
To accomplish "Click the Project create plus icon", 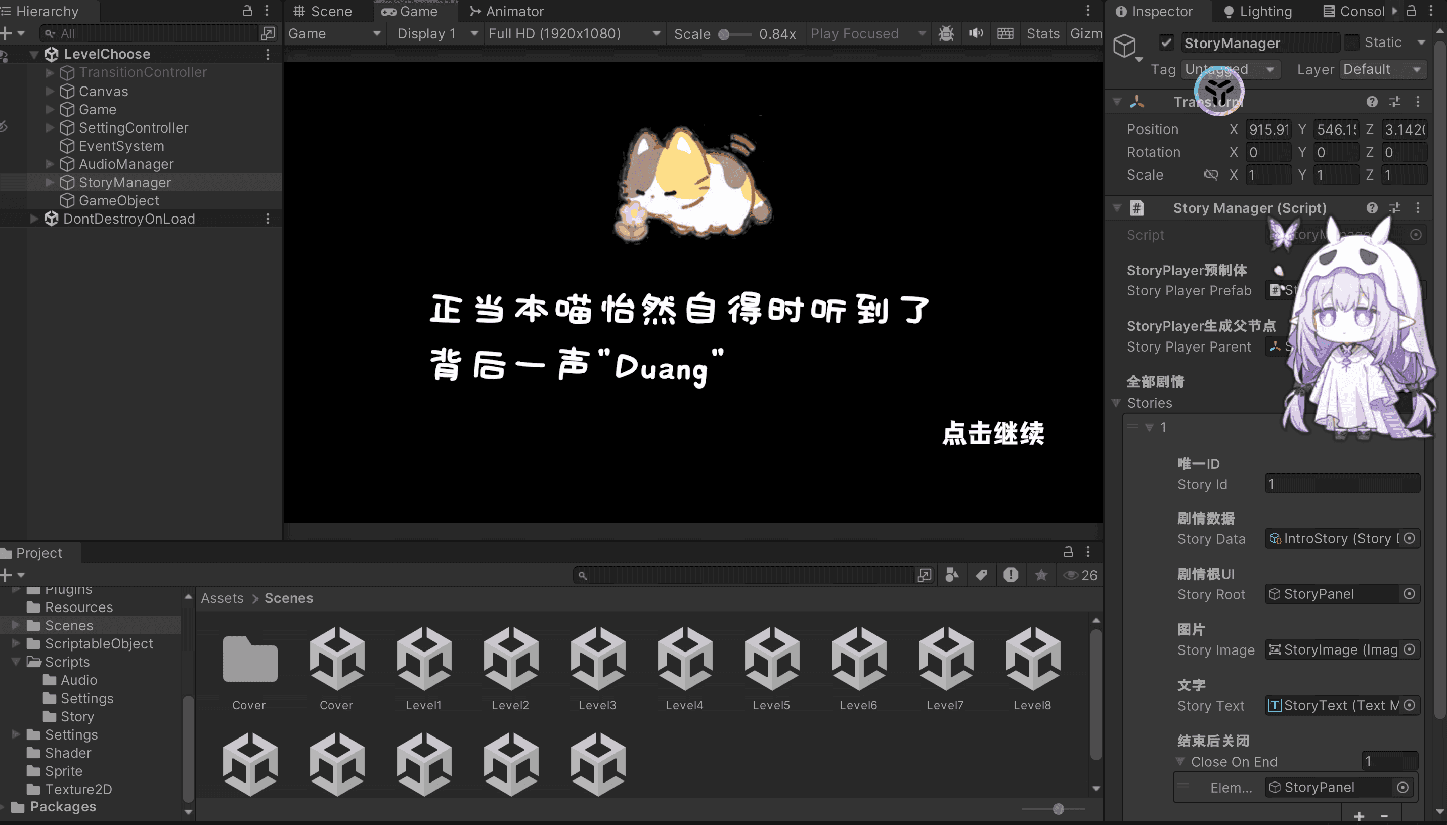I will [x=6, y=575].
